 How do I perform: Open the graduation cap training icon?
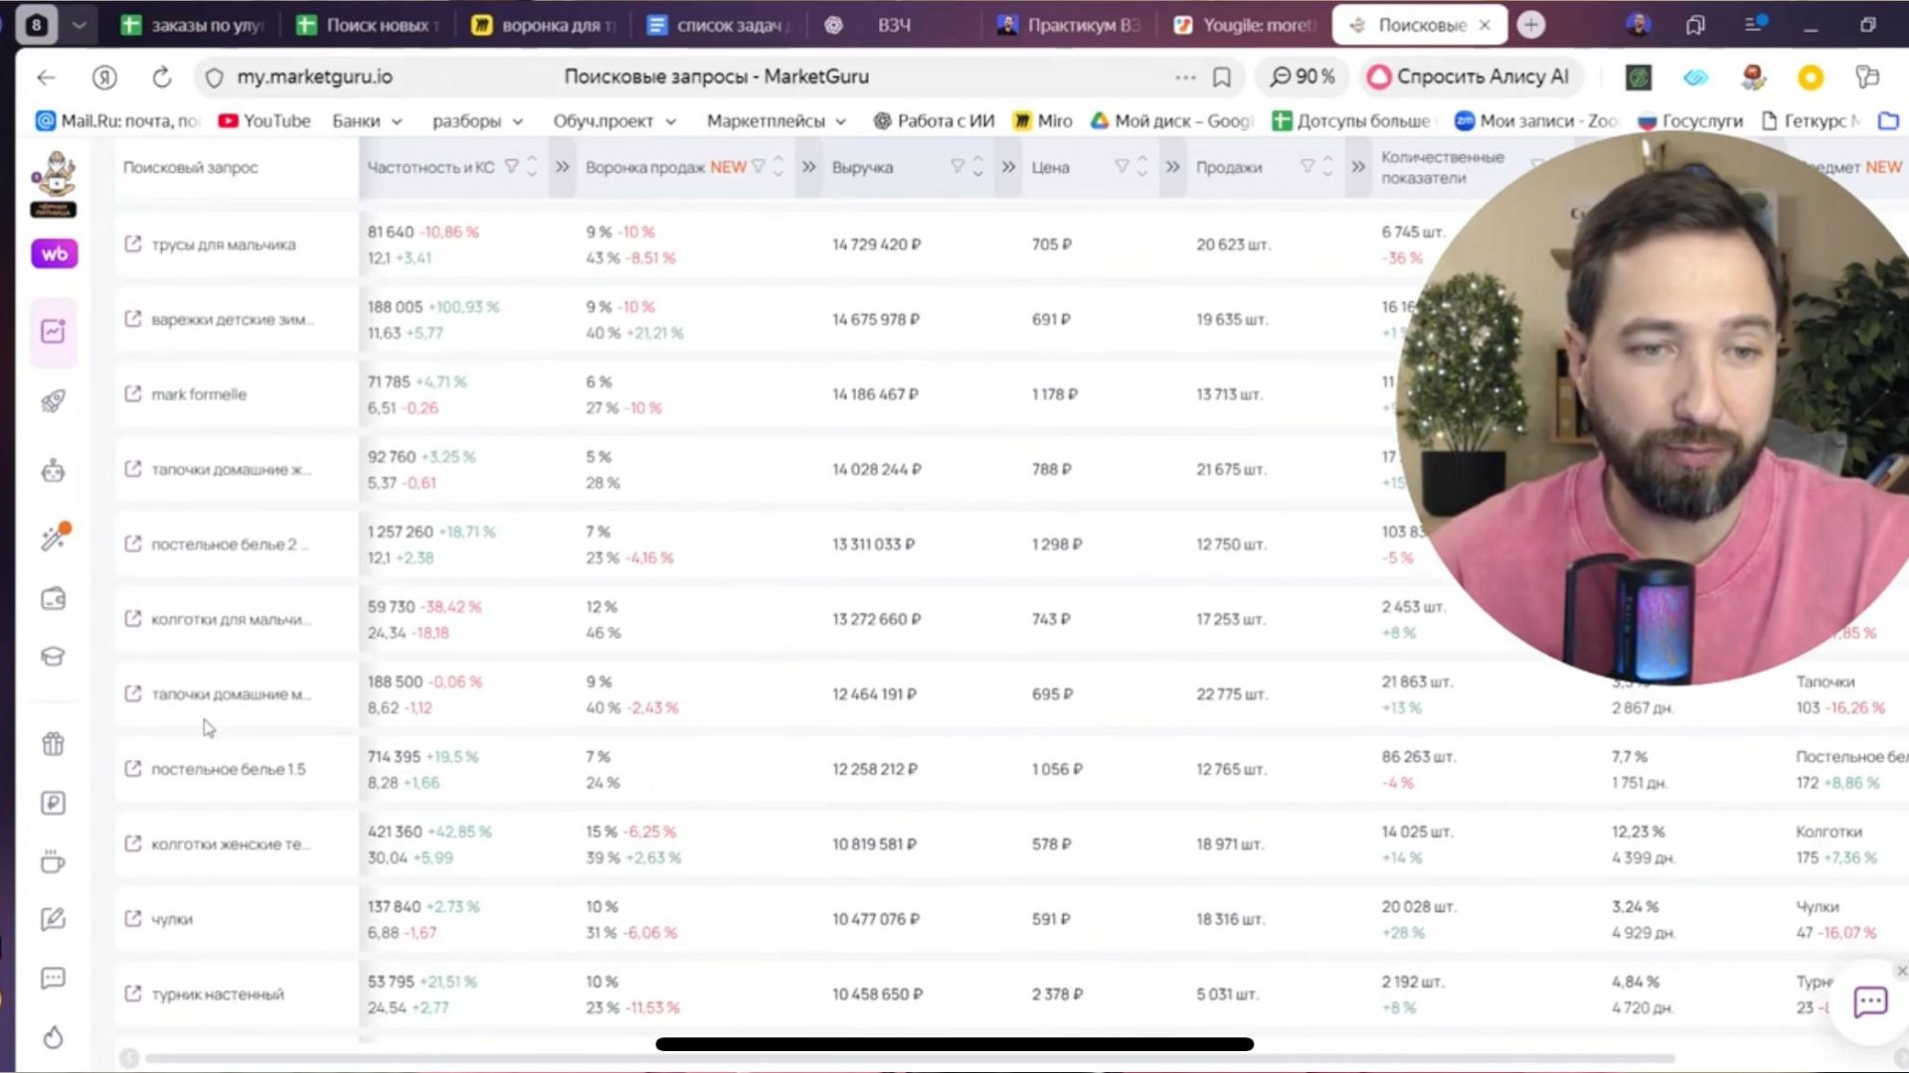54,657
